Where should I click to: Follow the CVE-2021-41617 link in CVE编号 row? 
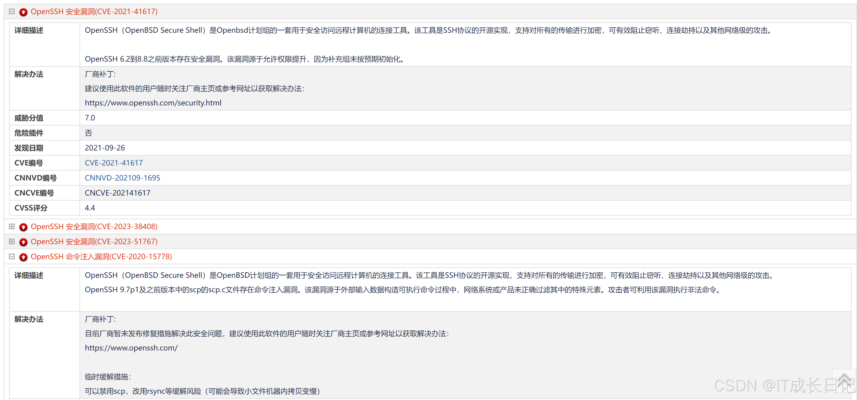click(x=114, y=163)
